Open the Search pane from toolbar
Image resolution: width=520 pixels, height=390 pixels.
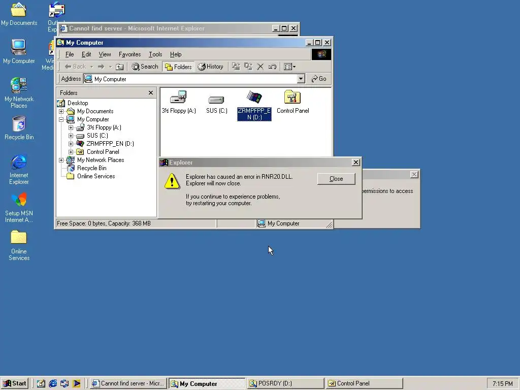point(145,67)
